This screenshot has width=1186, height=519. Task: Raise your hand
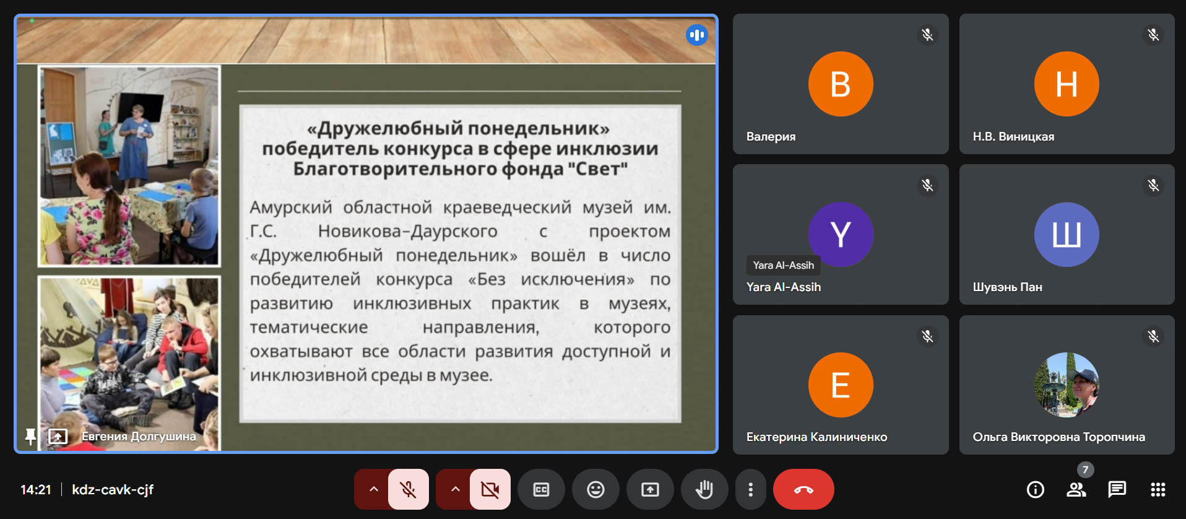704,489
